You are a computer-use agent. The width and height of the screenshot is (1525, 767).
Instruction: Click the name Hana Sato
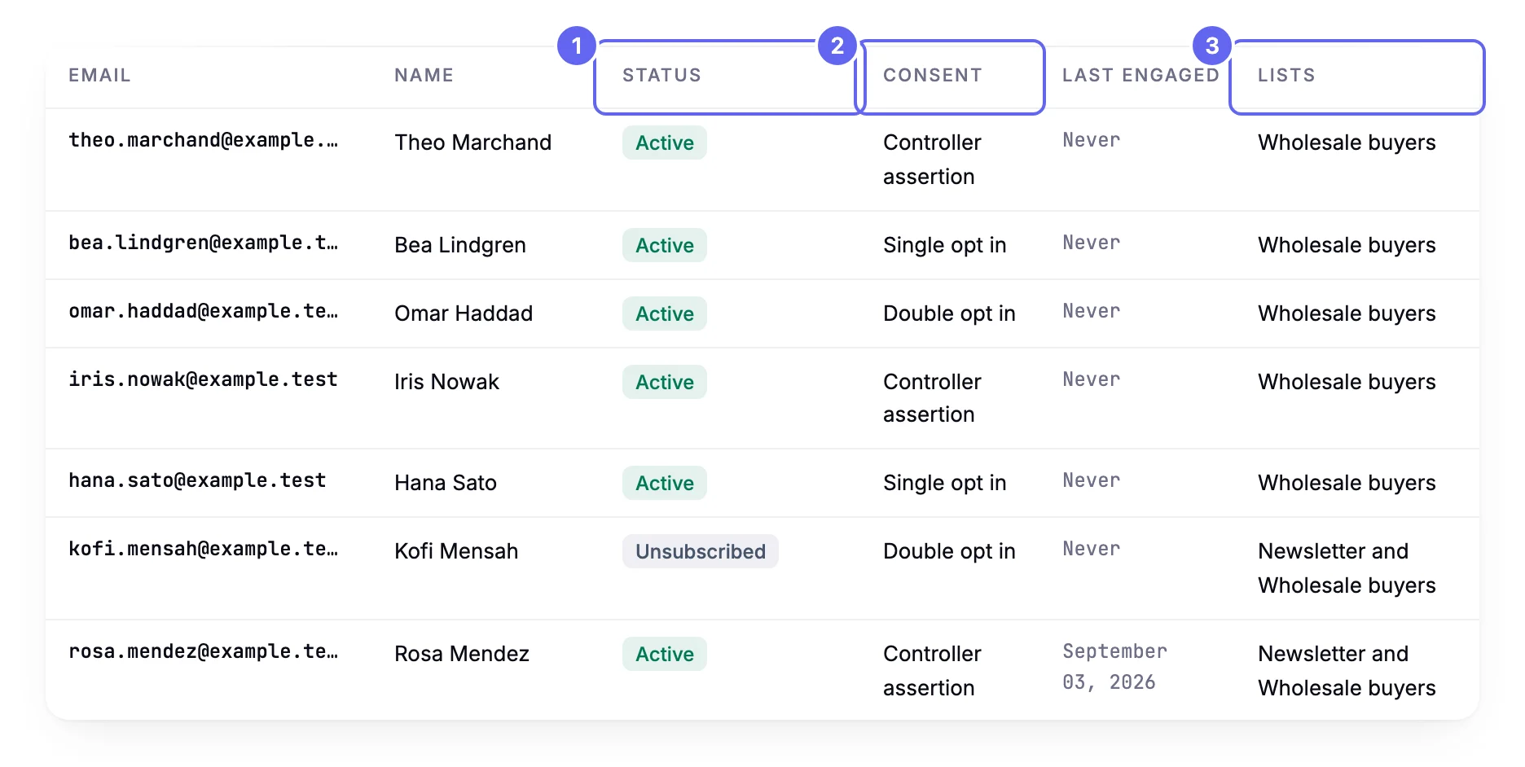click(x=446, y=483)
